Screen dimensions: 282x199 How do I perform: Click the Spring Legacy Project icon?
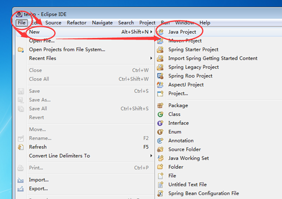(160, 67)
